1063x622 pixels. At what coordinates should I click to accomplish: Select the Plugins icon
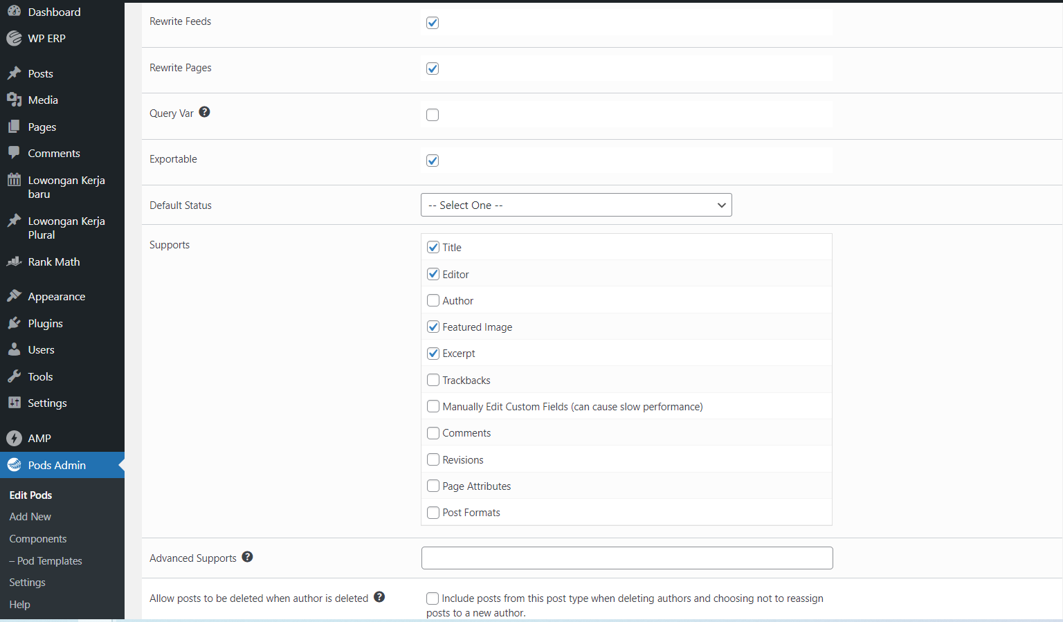tap(14, 323)
